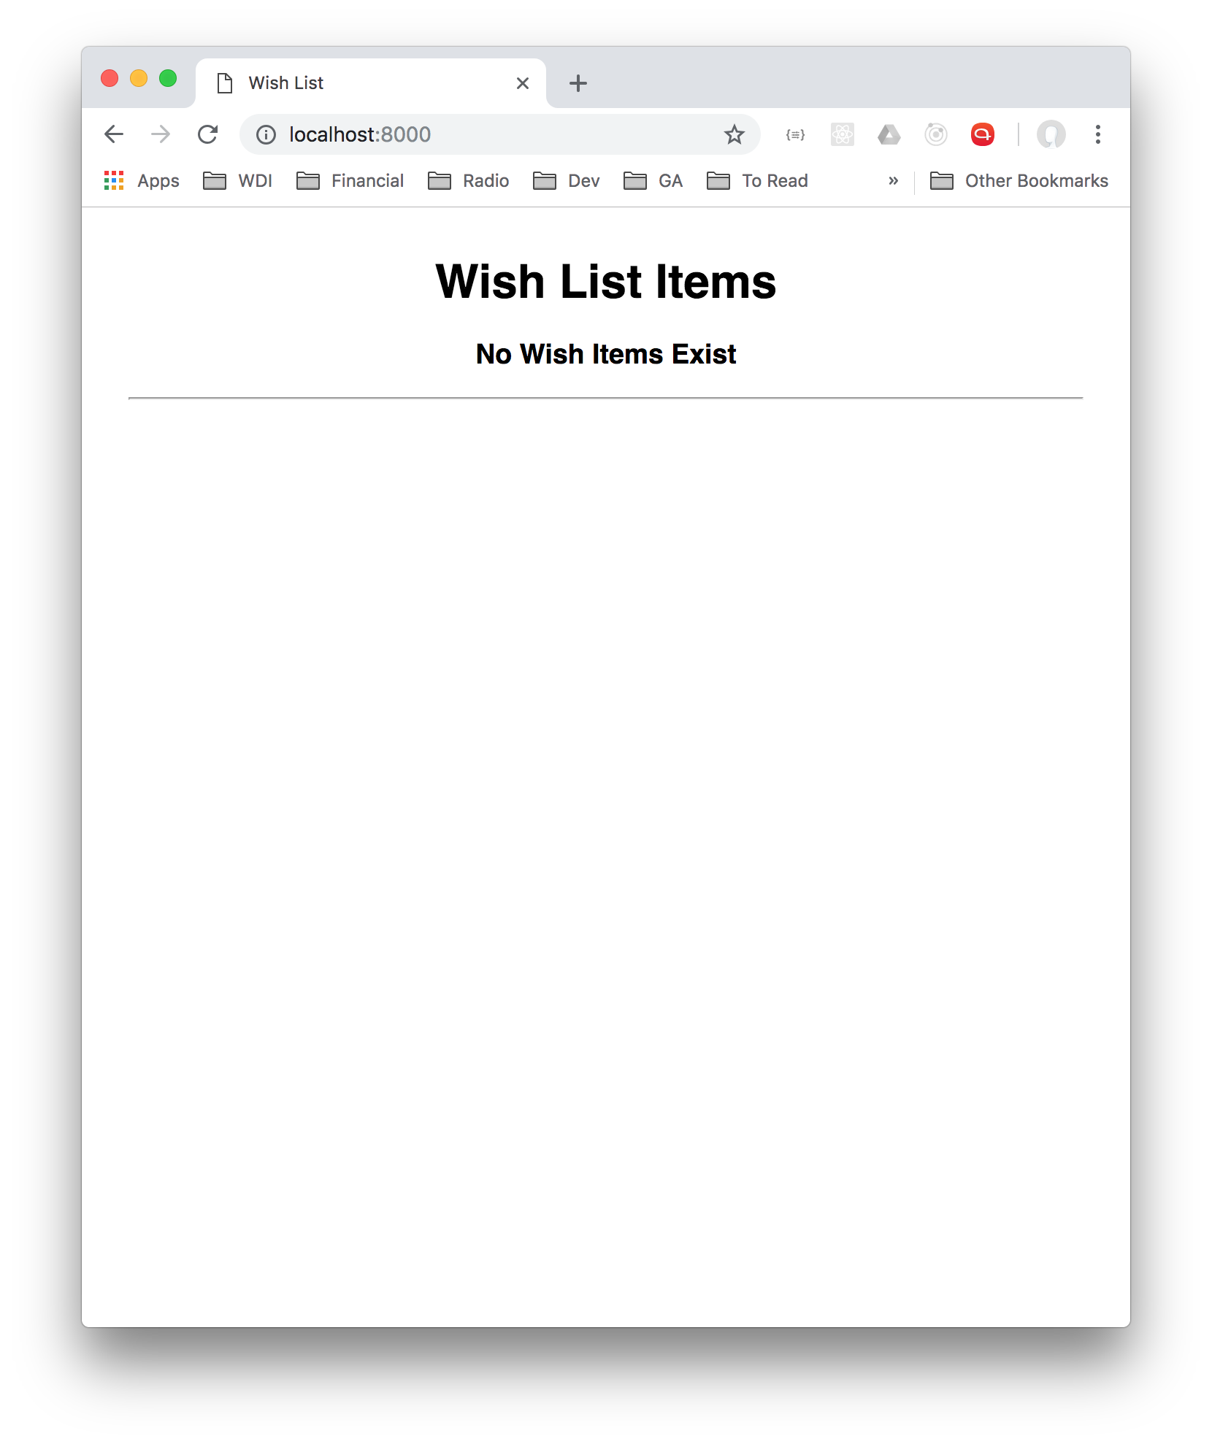
Task: Reload the localhost page
Action: (208, 134)
